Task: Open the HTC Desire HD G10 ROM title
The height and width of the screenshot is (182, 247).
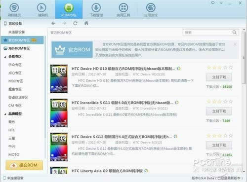Action: [x=123, y=69]
